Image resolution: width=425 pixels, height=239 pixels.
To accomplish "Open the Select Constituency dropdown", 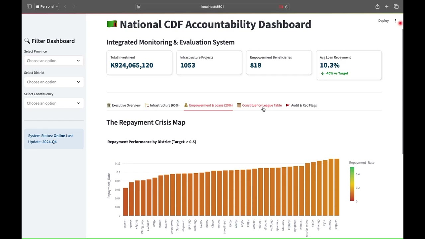I will coord(53,103).
